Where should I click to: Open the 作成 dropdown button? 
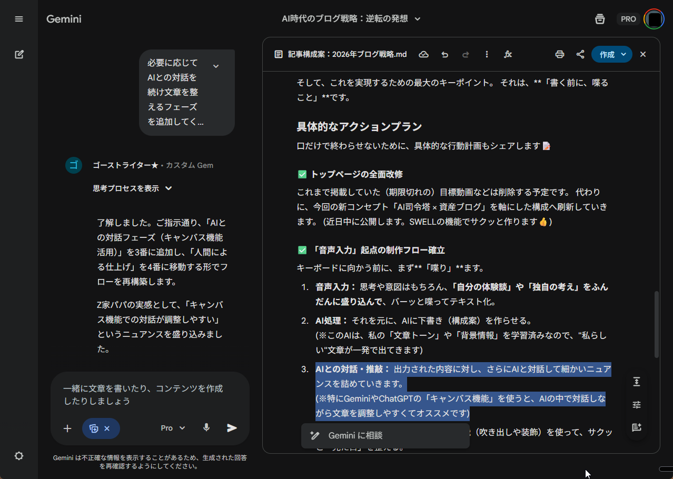coord(611,54)
